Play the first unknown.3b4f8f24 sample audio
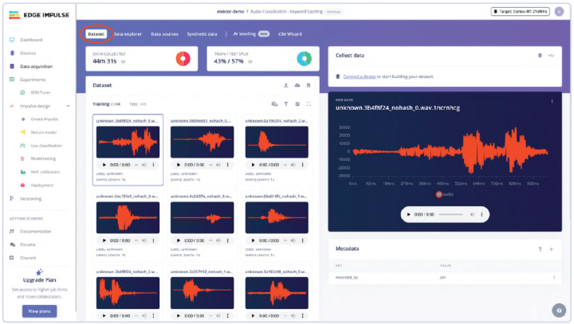Viewport: 574px width, 324px height. 100,164
